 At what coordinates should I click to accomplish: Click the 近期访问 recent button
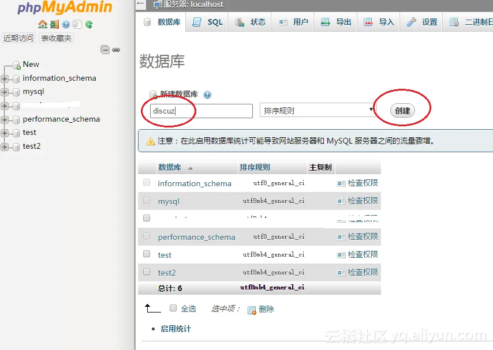coord(18,38)
